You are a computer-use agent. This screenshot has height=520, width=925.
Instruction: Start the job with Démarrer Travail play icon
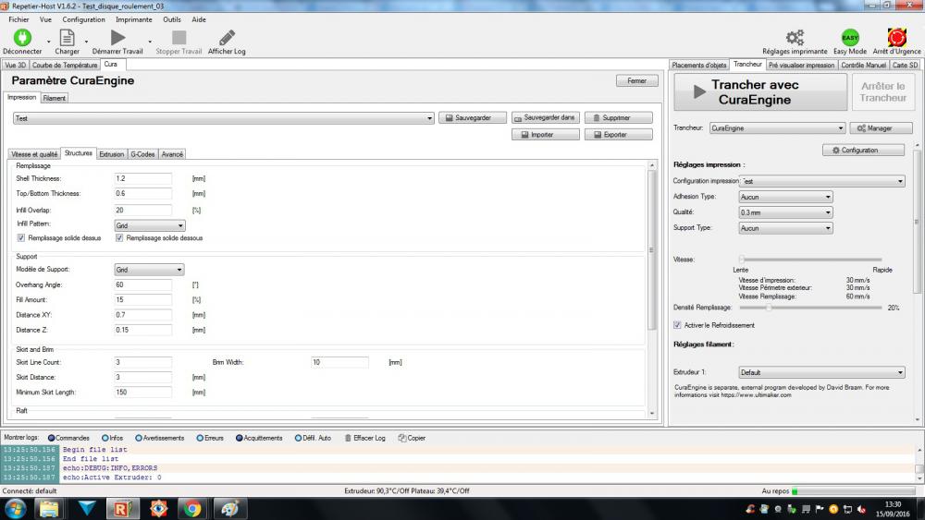[x=118, y=38]
